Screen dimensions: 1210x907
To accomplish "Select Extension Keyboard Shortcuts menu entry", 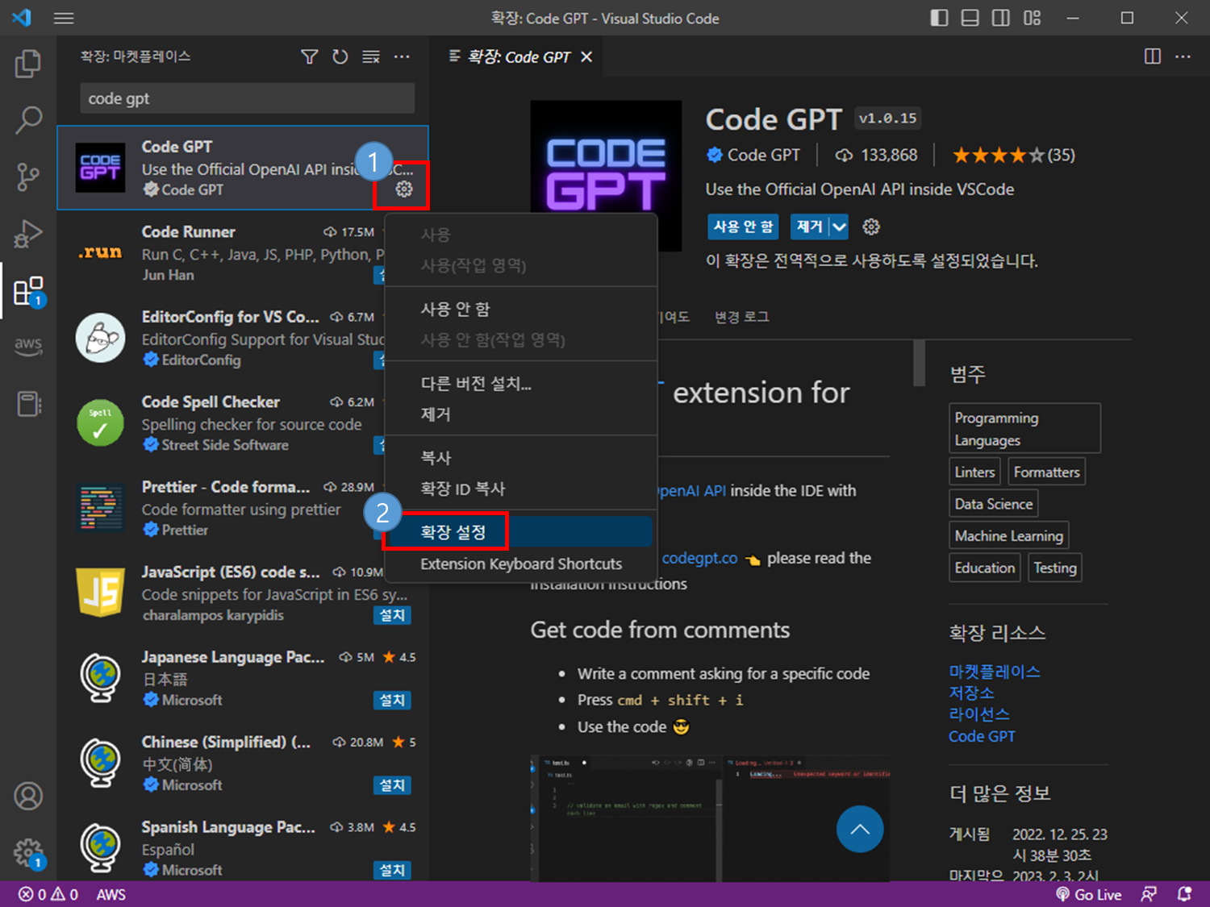I will 521,564.
